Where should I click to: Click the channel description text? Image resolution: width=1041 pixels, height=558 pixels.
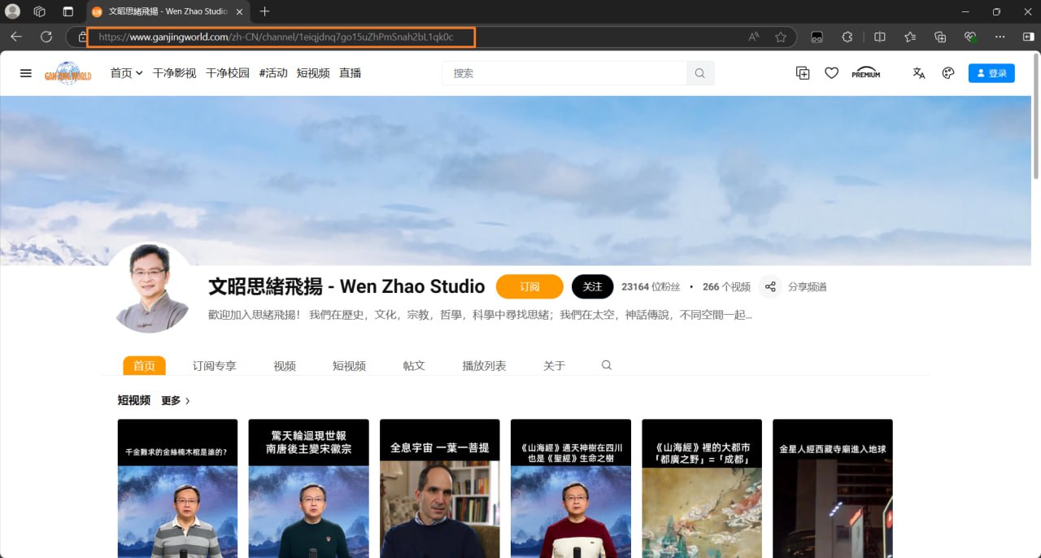tap(480, 314)
